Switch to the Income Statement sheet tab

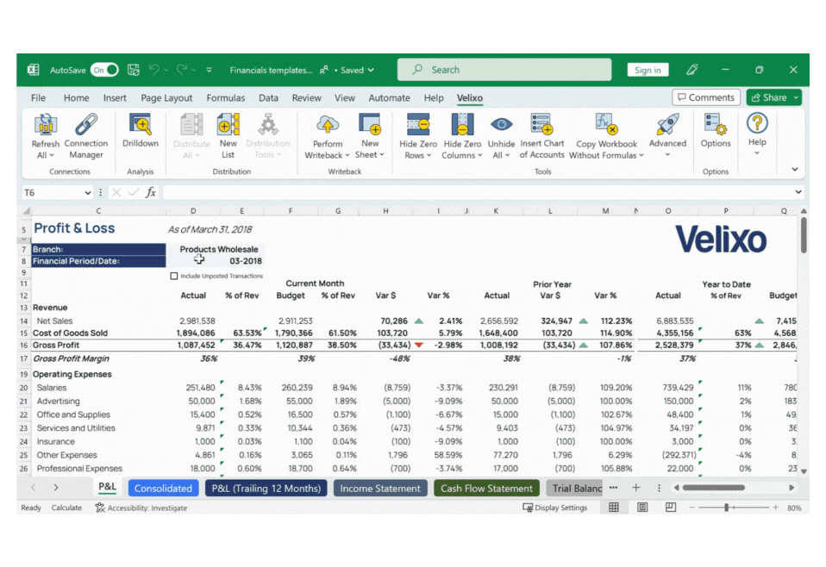click(380, 488)
